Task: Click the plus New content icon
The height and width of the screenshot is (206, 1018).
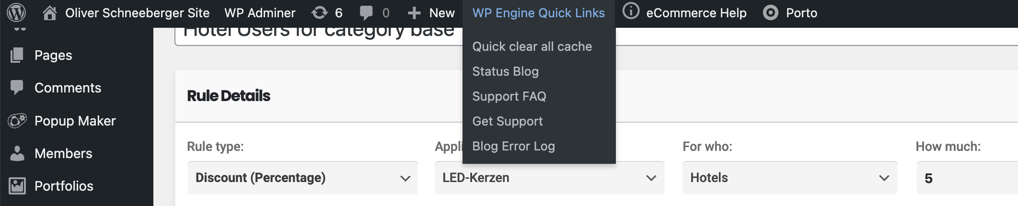Action: coord(414,13)
